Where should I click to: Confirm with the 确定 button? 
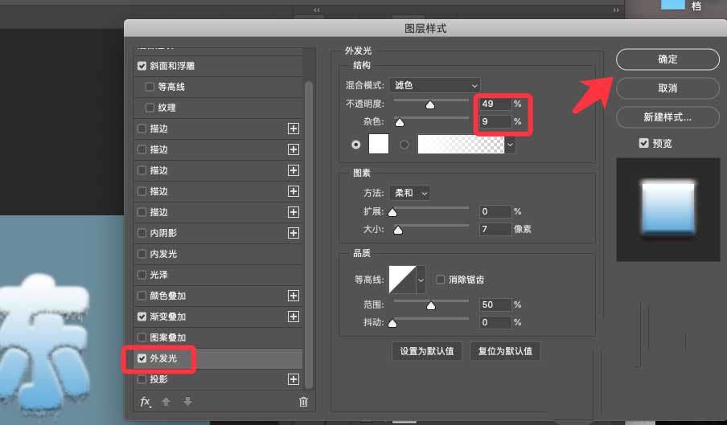tap(667, 59)
